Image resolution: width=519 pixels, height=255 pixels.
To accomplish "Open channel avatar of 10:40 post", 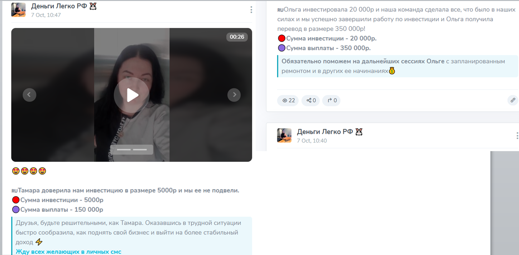I will tap(284, 135).
